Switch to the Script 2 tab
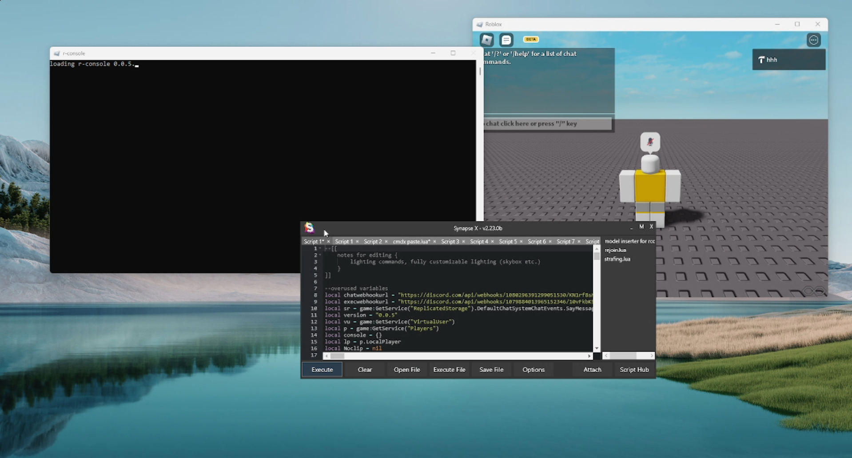852x458 pixels. point(373,242)
